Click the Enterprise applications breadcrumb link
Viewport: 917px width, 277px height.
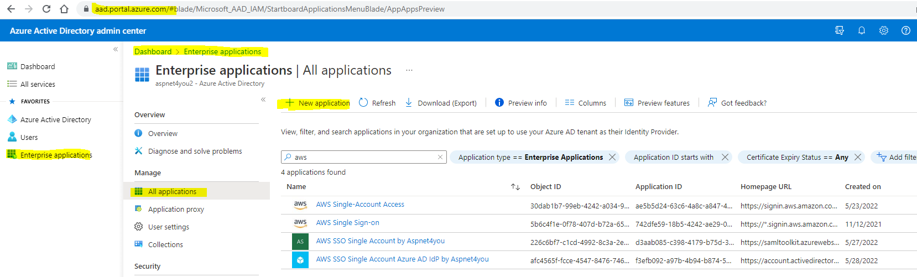tap(222, 51)
